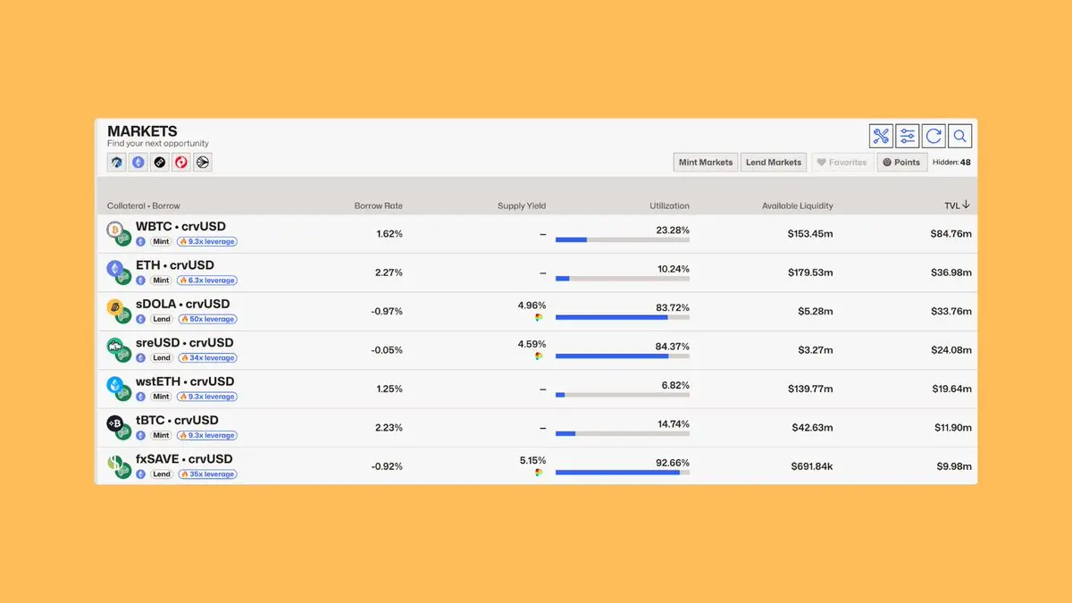Click the $84.76m TVL value
The height and width of the screenshot is (603, 1072).
coord(951,234)
